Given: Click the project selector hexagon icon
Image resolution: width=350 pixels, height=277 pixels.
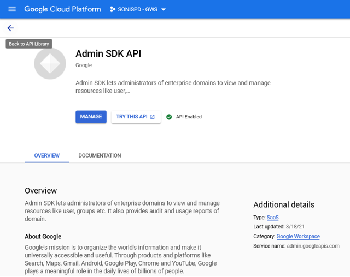Looking at the screenshot, I should tap(113, 9).
